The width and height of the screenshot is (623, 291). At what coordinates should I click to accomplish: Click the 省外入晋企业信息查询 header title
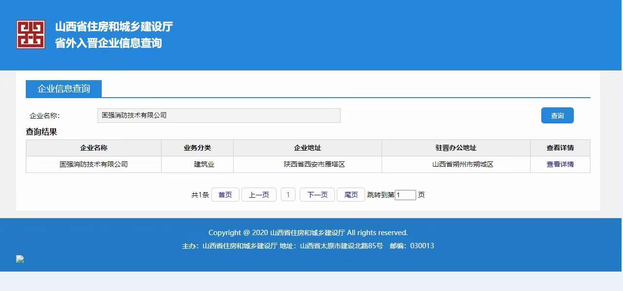pos(108,43)
